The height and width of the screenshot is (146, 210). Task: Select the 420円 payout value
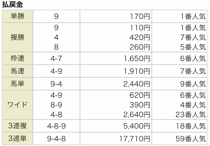pyautogui.click(x=139, y=37)
